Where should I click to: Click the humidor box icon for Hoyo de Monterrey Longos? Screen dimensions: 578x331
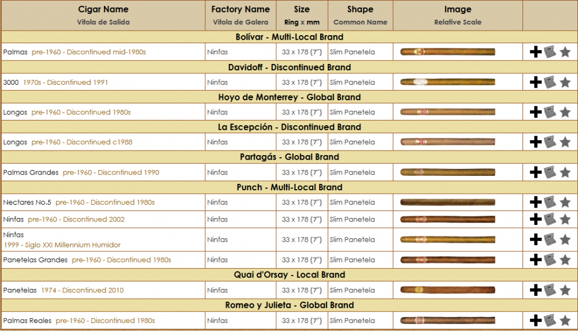point(550,112)
